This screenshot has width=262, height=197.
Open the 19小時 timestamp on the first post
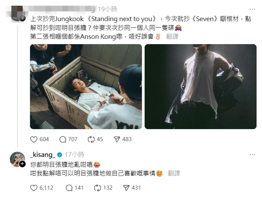click(x=108, y=9)
